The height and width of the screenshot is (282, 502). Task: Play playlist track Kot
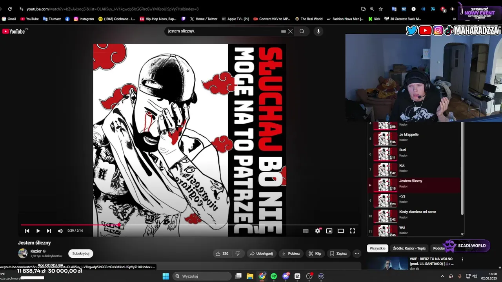click(414, 169)
